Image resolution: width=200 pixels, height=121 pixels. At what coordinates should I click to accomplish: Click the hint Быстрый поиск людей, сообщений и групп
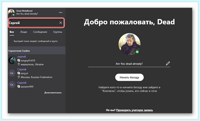[36, 41]
